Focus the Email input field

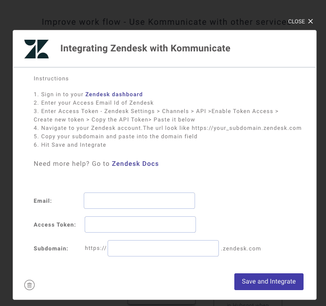(x=139, y=200)
